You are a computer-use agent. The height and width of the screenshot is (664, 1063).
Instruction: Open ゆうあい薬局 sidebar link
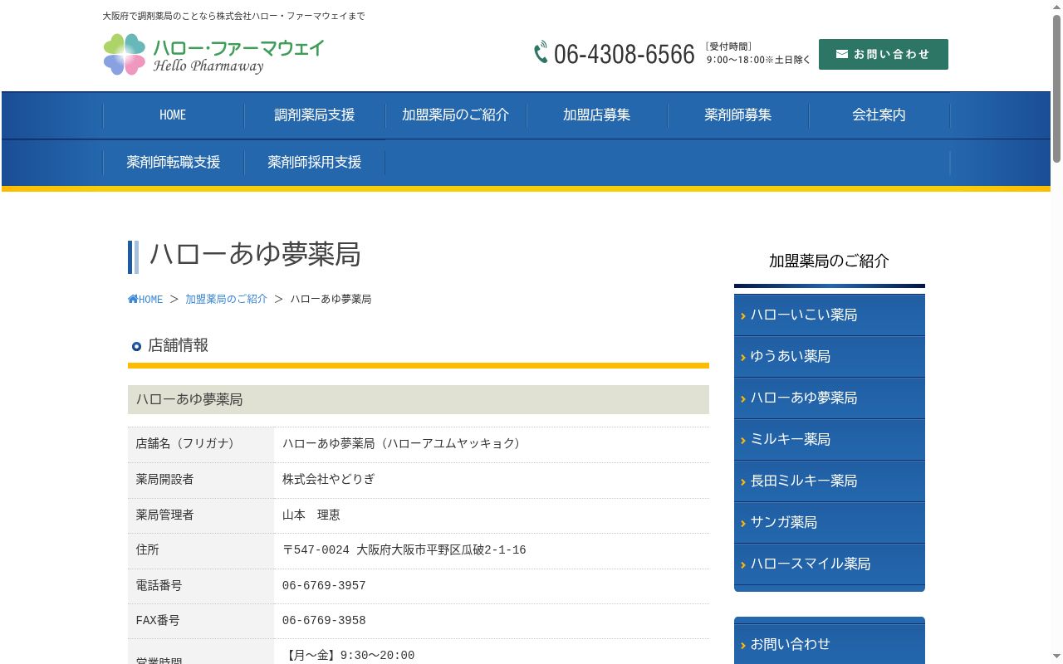pos(830,357)
